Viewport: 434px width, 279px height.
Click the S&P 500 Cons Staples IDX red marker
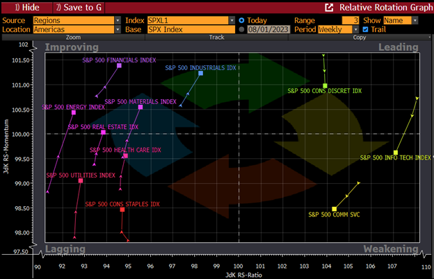[x=122, y=210]
